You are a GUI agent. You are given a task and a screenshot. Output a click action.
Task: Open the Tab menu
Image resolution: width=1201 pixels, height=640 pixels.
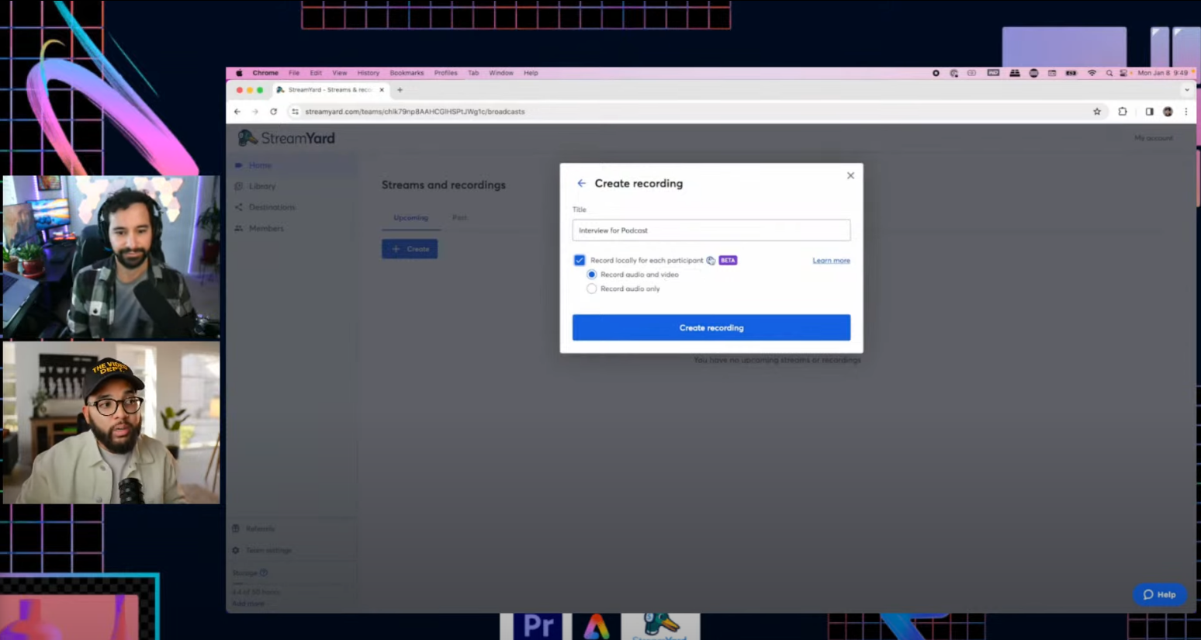[473, 73]
